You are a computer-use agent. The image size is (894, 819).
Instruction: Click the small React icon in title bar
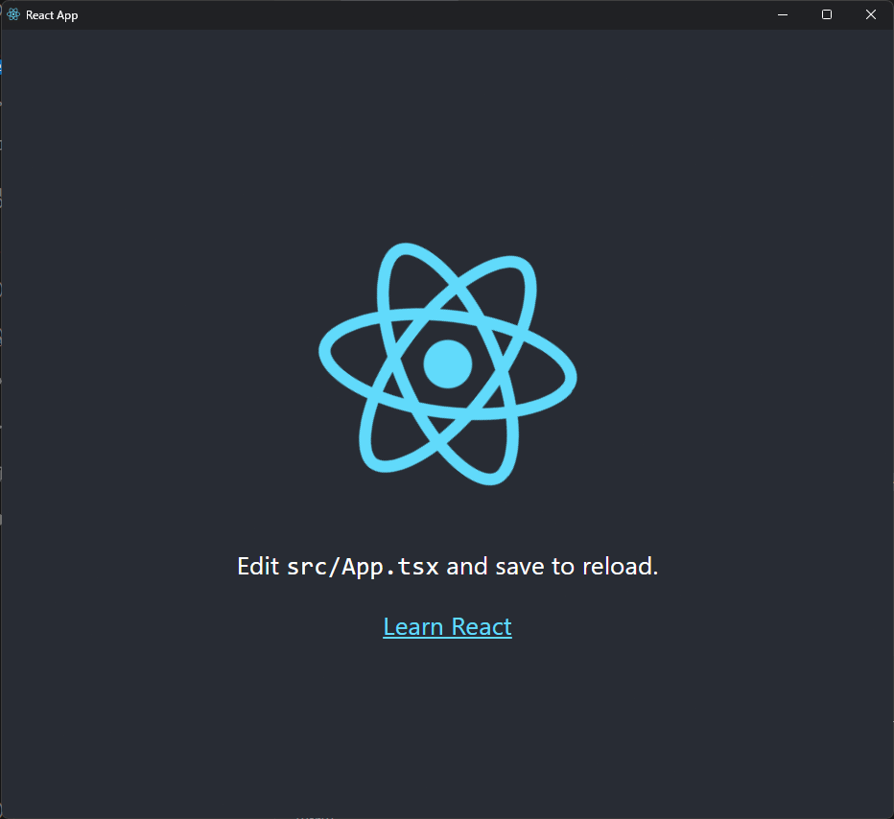click(13, 14)
